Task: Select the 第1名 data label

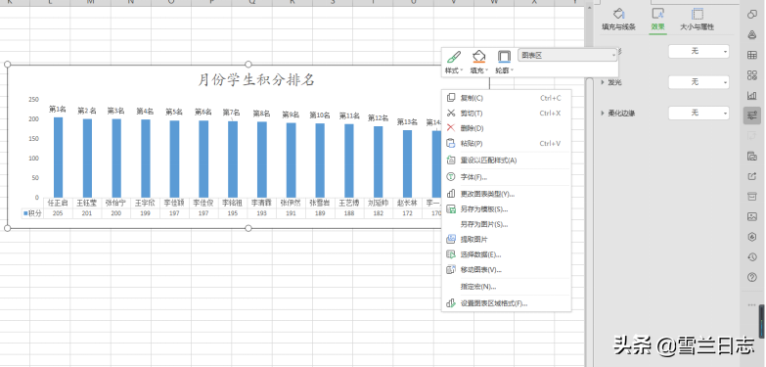Action: click(58, 110)
